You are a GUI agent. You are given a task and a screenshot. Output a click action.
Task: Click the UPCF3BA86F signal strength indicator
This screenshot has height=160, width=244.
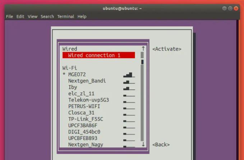[x=129, y=128]
